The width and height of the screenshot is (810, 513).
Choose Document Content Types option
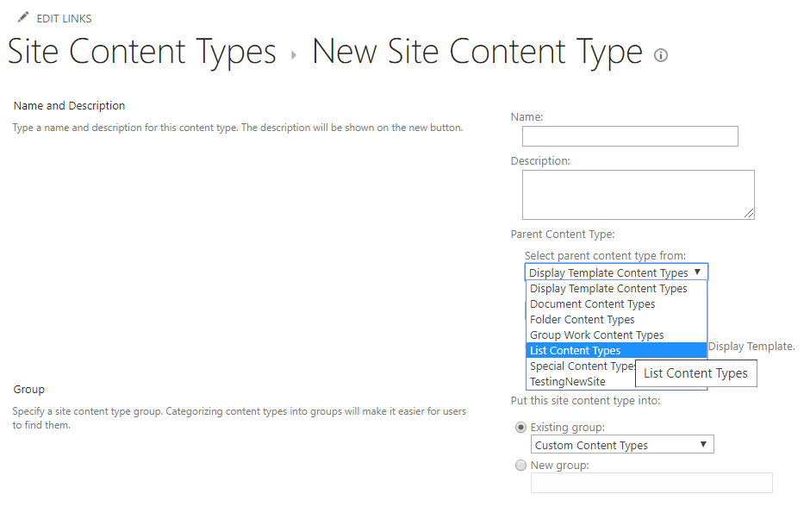click(616, 303)
